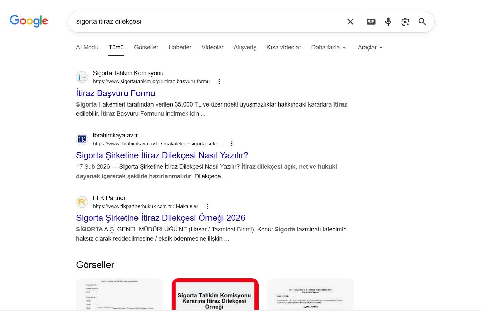This screenshot has width=481, height=311.
Task: Open the red-bordered Tahkim Komisyonu image thumbnail
Action: click(215, 295)
